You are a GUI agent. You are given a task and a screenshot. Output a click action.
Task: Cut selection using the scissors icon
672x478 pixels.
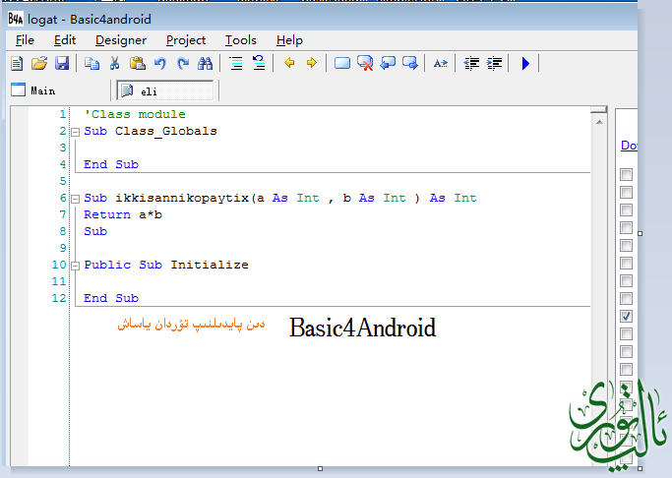point(114,64)
